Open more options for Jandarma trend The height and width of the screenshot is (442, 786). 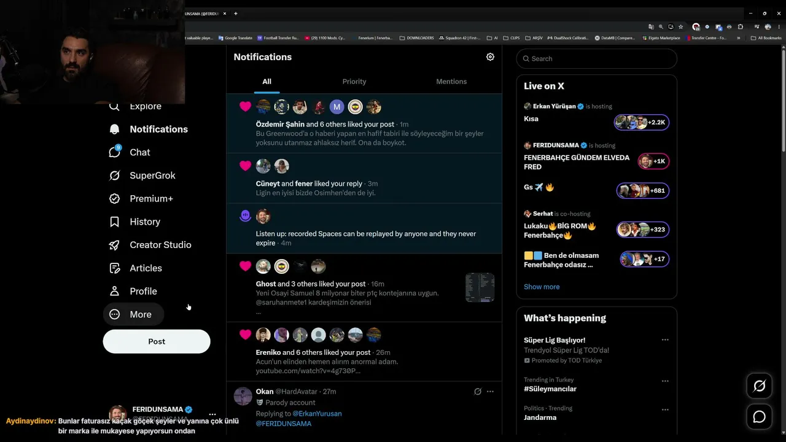(x=665, y=410)
